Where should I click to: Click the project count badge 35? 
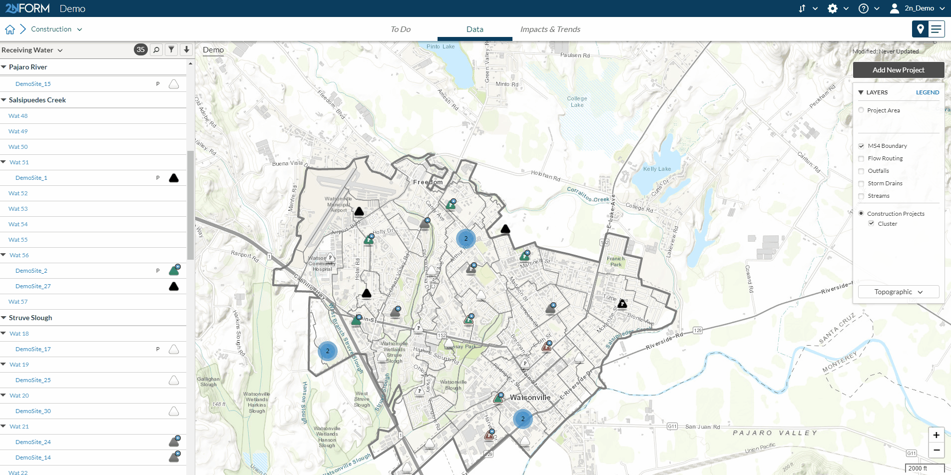pos(141,49)
